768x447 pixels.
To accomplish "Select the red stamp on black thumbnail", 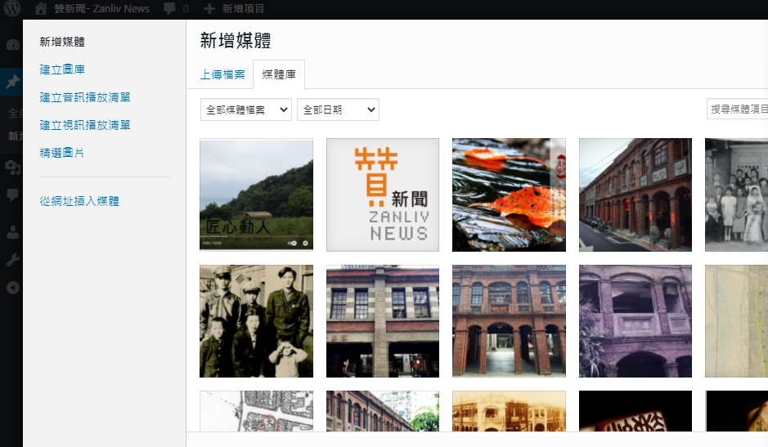I will click(x=636, y=411).
